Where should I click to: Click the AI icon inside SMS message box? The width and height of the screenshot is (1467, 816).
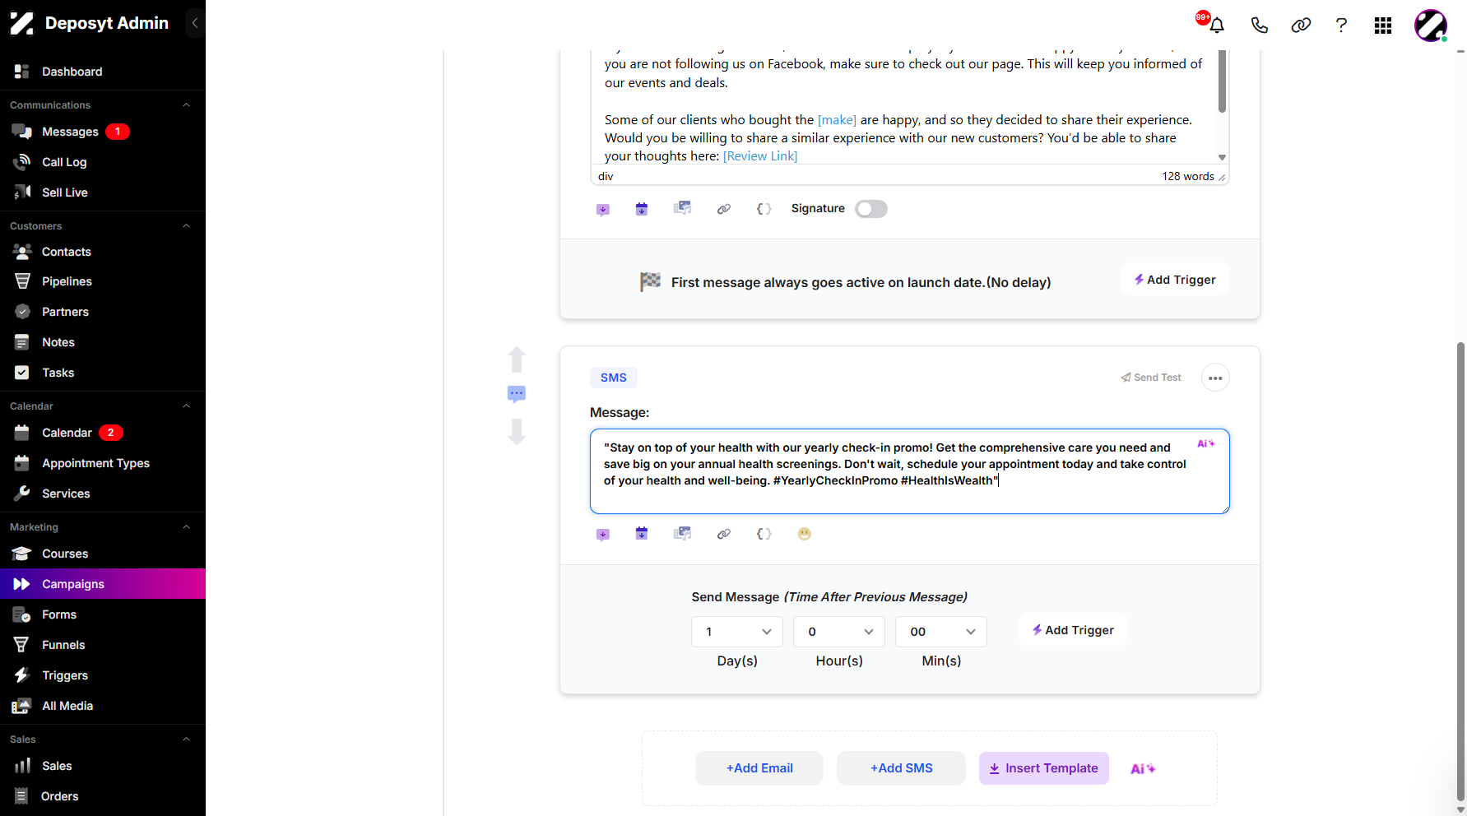point(1205,443)
